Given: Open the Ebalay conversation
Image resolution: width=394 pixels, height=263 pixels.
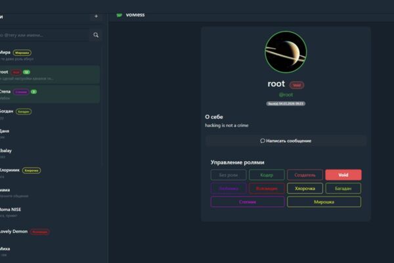Looking at the screenshot, I should (x=50, y=153).
